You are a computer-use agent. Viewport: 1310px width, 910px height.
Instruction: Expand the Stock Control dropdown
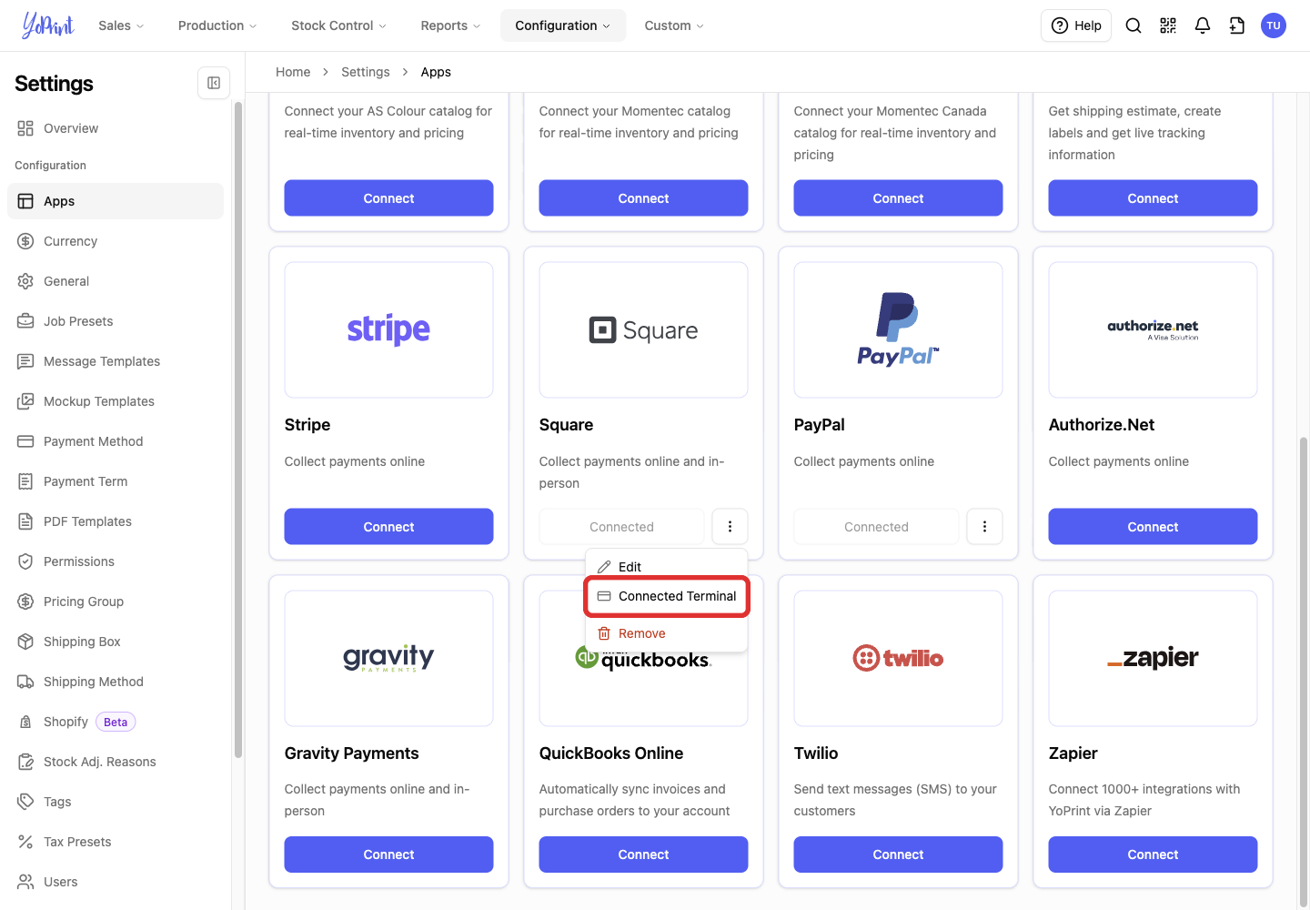click(x=338, y=25)
